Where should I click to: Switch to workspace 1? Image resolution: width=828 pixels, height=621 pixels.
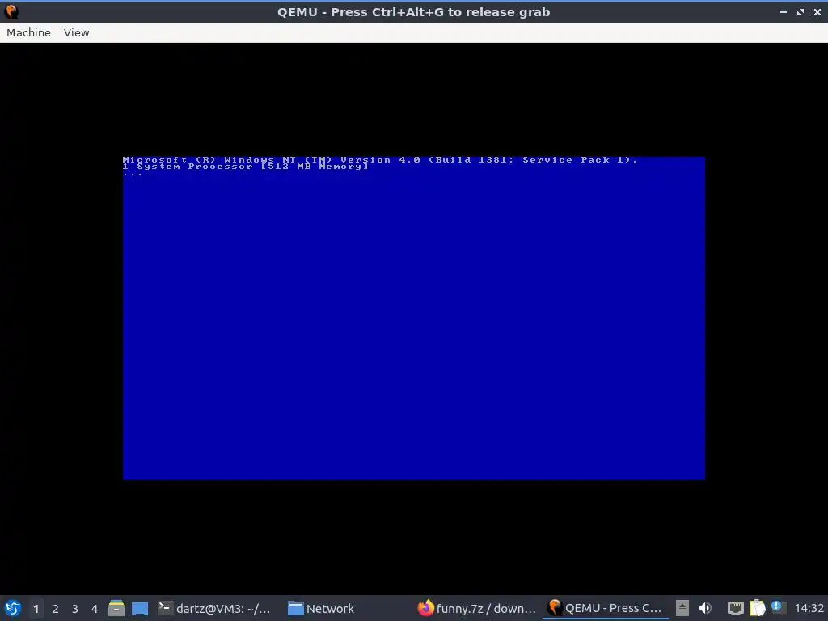click(36, 609)
